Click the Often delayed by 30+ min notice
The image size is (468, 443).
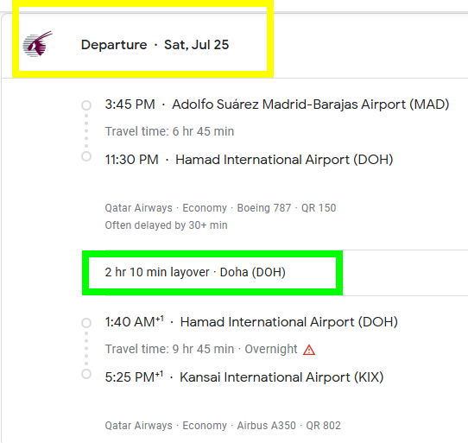167,225
